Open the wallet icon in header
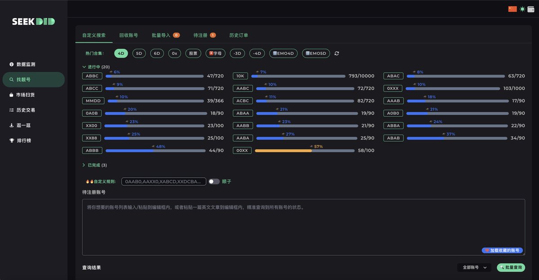Screen dimensions: 539x280 click(x=530, y=9)
